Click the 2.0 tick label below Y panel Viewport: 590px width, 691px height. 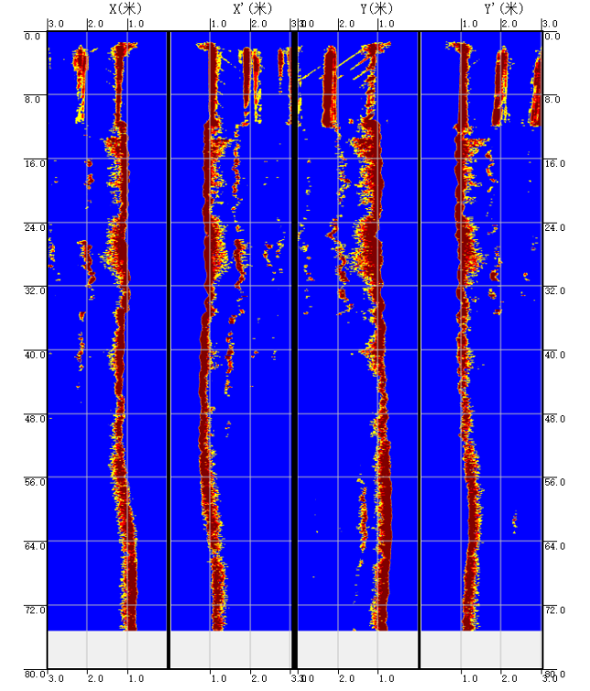coord(347,678)
